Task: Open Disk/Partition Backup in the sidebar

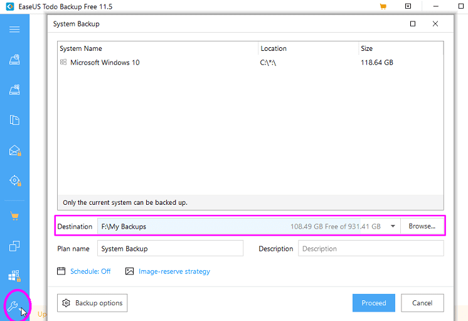Action: click(x=14, y=60)
